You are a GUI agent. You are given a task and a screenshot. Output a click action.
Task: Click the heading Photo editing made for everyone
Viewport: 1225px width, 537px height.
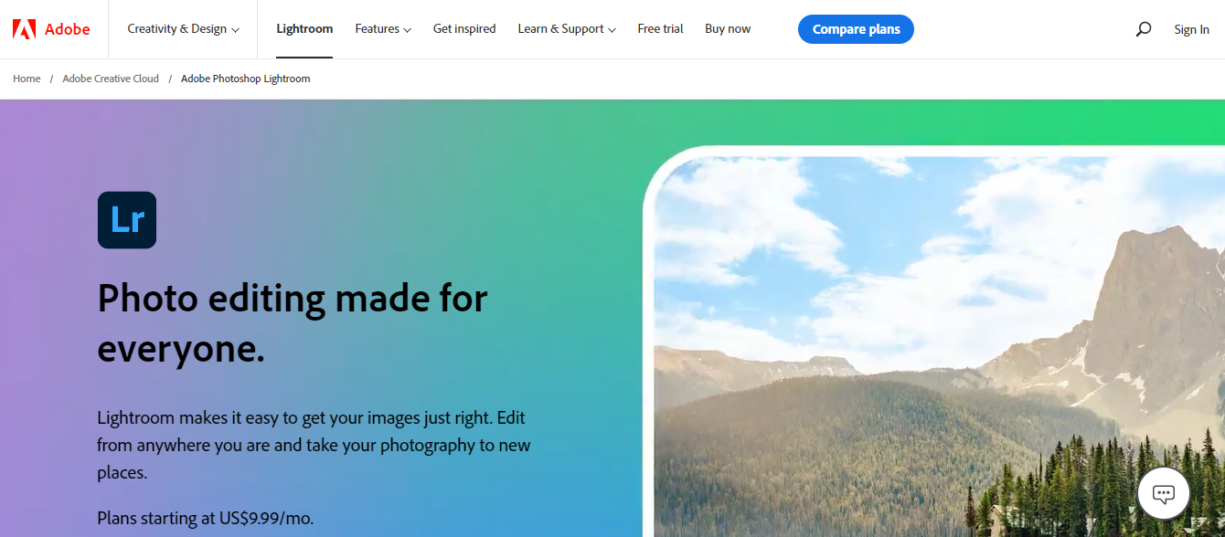click(x=293, y=323)
